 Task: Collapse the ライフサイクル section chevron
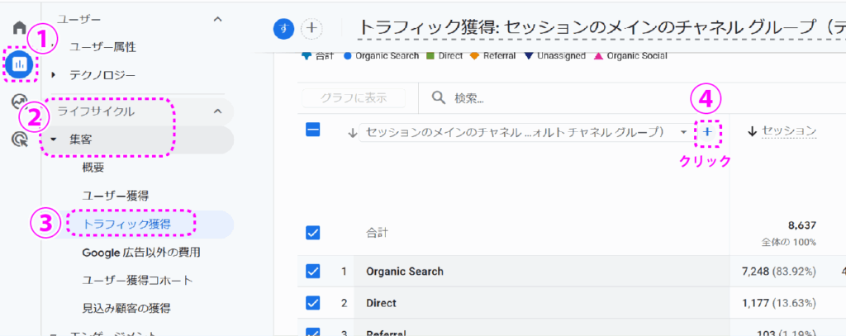click(217, 111)
